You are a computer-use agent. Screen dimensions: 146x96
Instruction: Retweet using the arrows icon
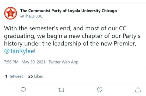61,90
